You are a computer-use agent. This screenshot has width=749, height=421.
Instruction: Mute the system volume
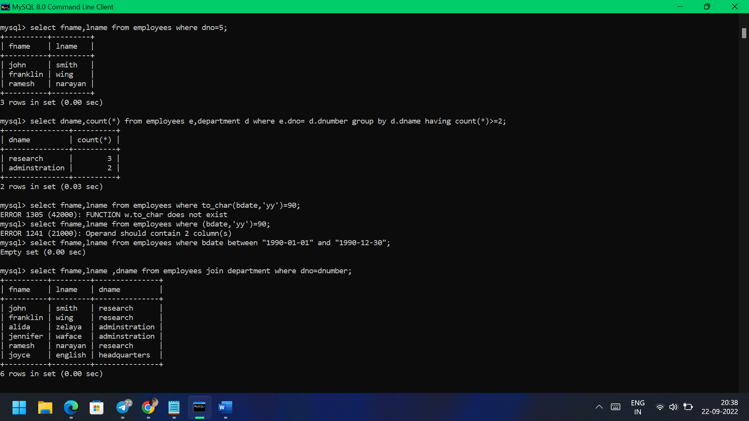tap(674, 407)
